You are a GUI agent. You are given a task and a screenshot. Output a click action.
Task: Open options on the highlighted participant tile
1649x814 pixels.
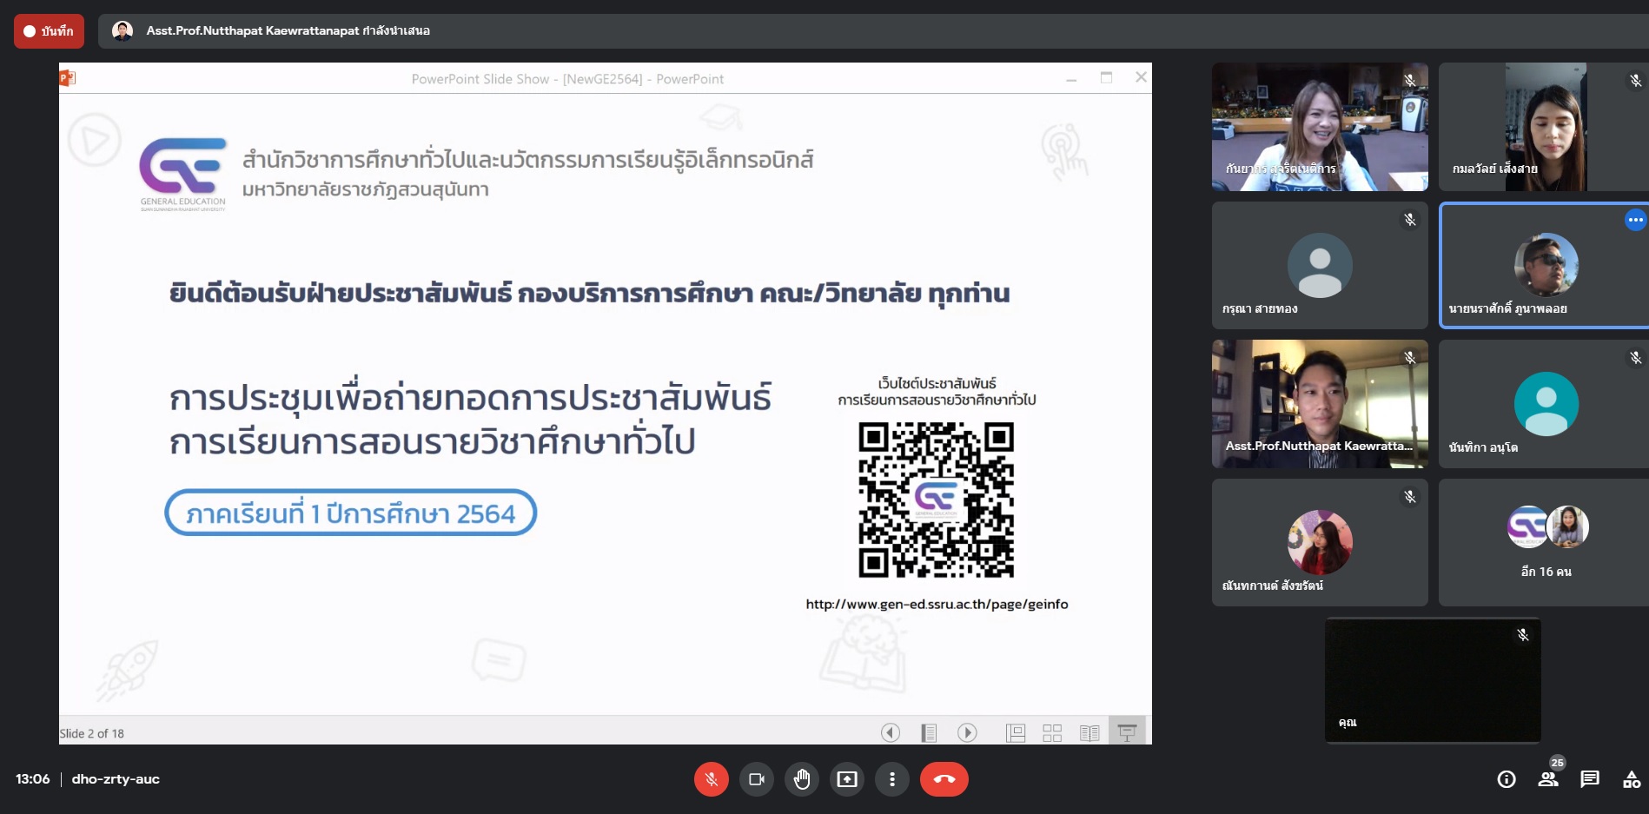tap(1634, 220)
